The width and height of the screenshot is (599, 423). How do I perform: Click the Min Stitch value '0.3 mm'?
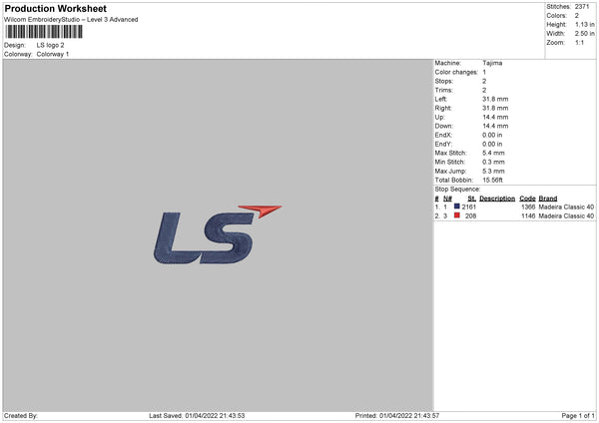(x=493, y=162)
